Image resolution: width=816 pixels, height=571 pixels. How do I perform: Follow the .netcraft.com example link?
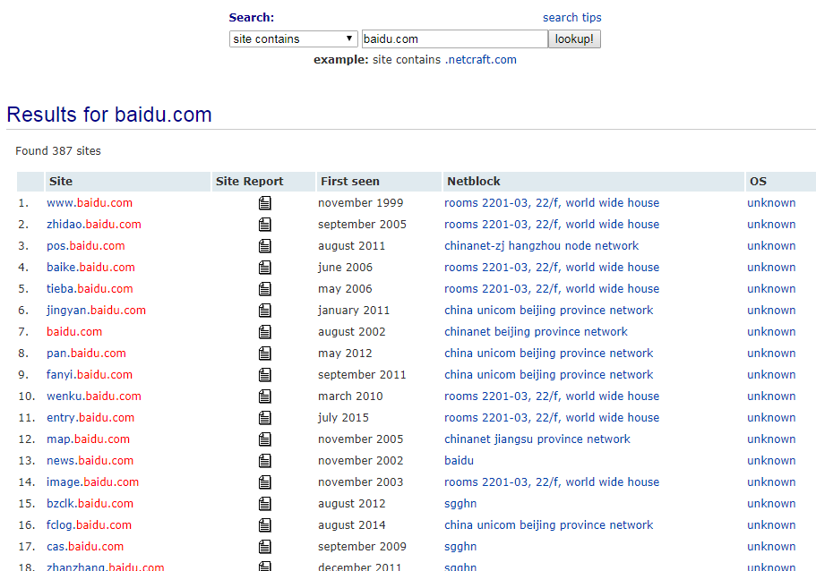[x=480, y=60]
